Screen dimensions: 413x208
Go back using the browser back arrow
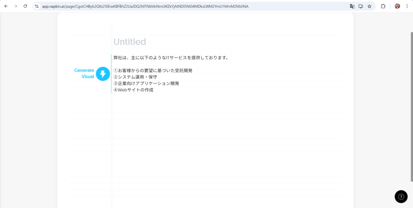coord(6,6)
